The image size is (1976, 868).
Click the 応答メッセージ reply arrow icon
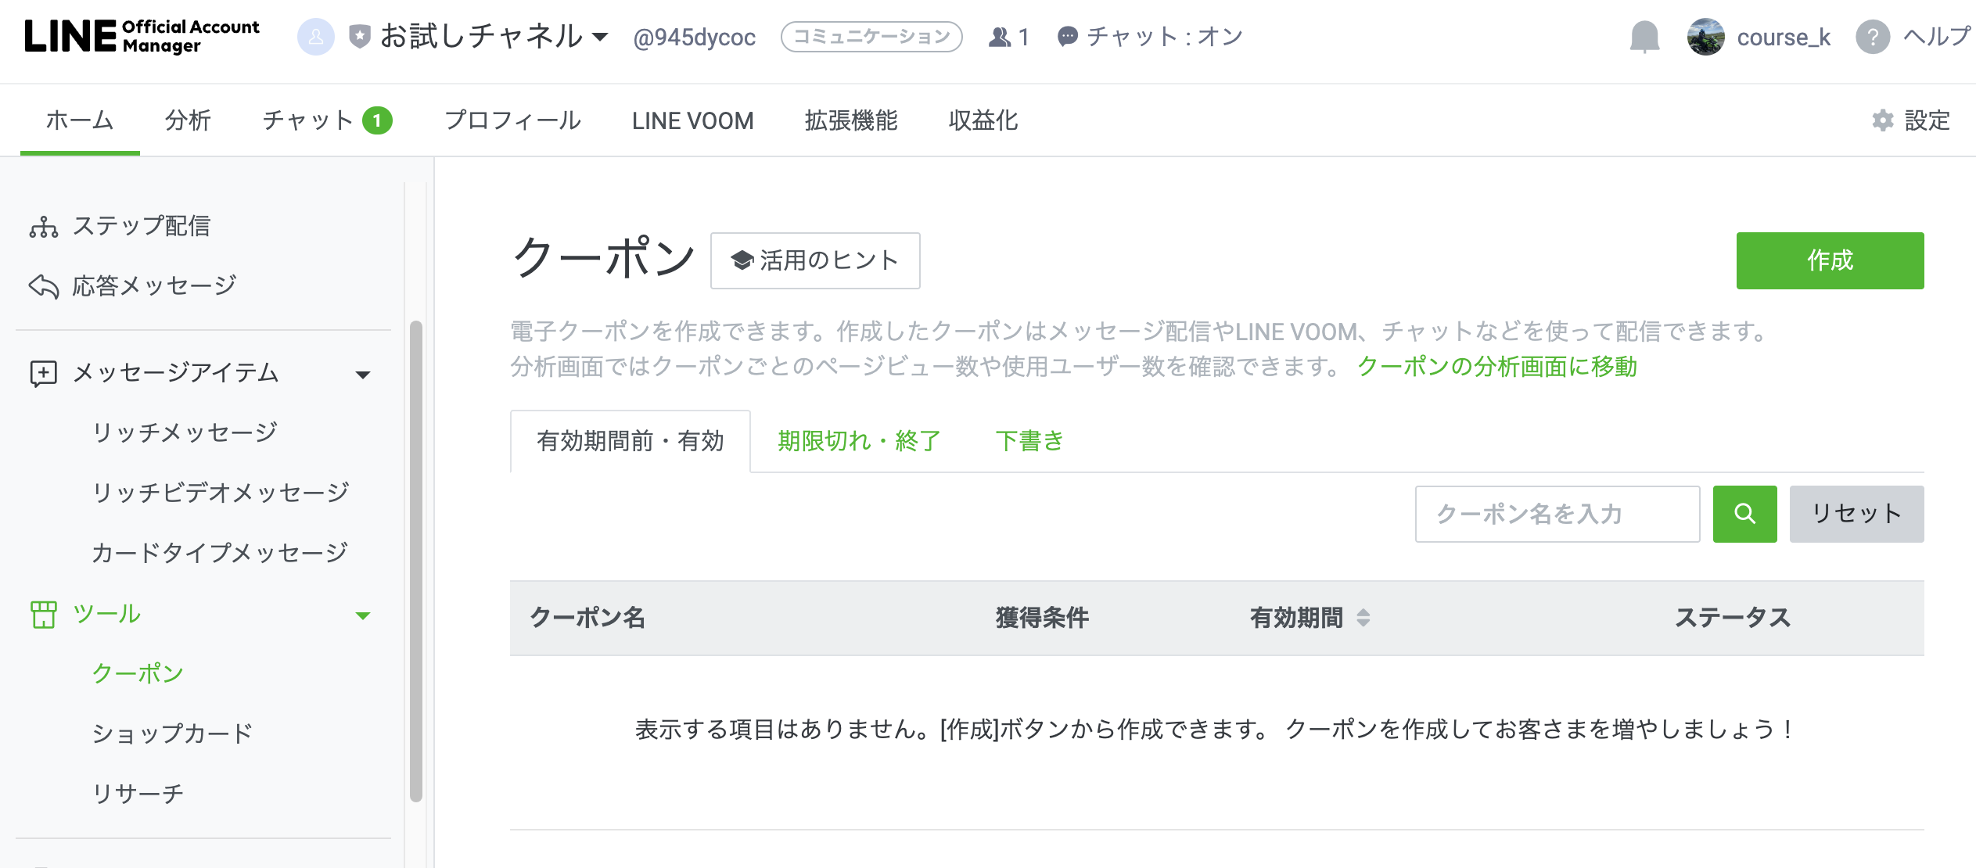(x=44, y=287)
